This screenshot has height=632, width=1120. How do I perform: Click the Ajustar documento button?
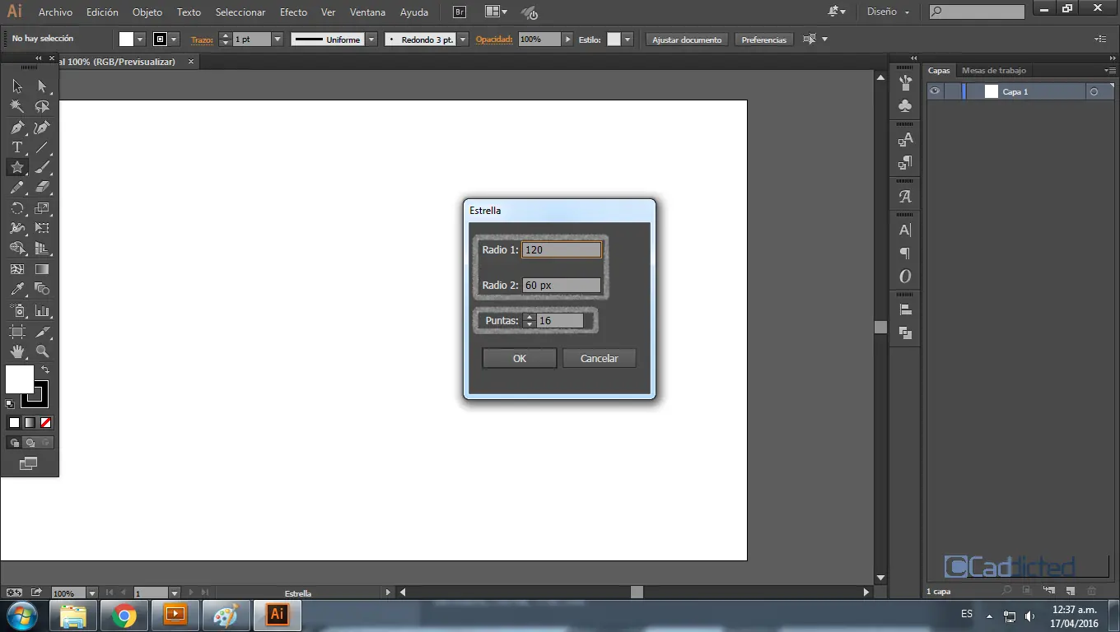[x=686, y=39]
